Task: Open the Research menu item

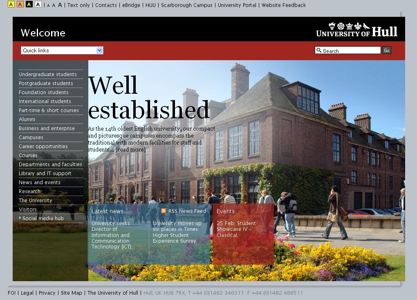Action: (29, 192)
